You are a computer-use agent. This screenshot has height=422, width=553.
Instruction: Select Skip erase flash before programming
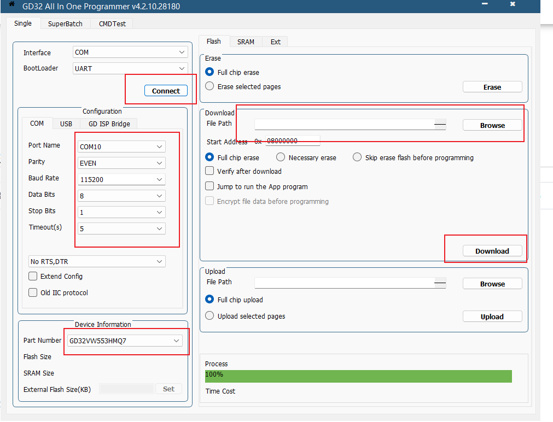click(x=357, y=157)
